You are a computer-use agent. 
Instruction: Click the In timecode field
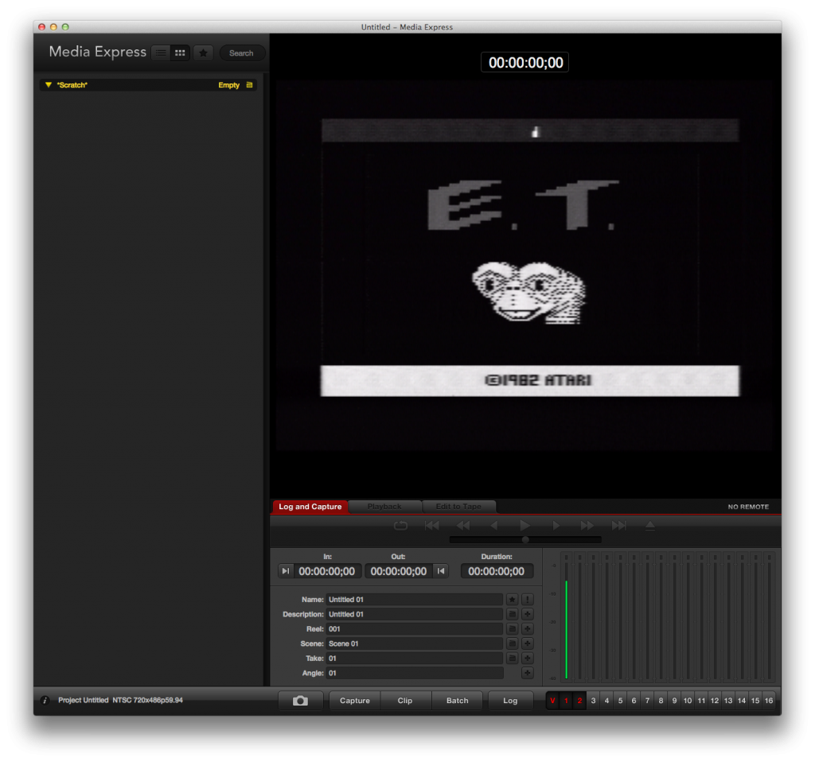(327, 571)
